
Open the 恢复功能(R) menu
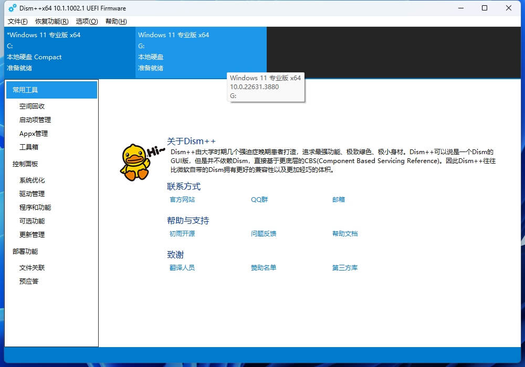51,21
